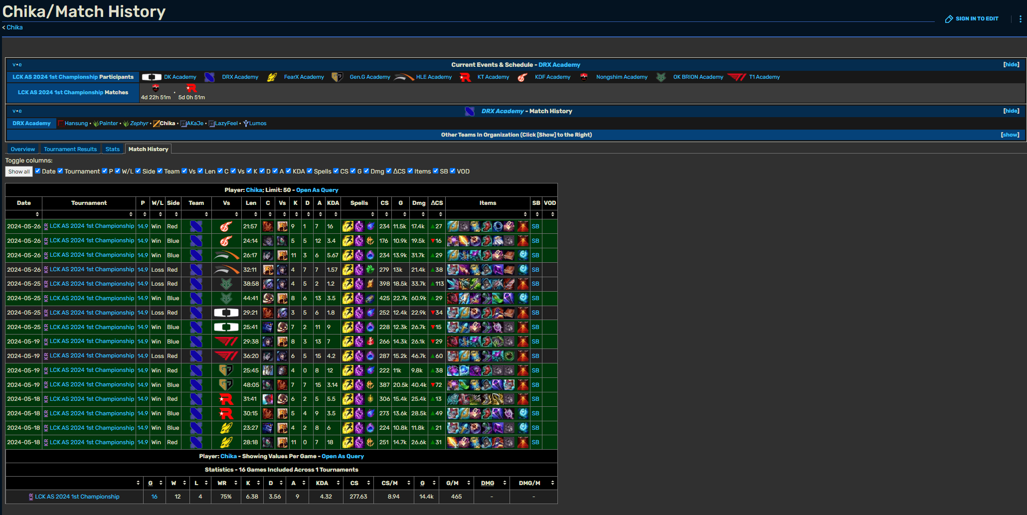Click the pencil icon next to Sign In To Edit
This screenshot has width=1027, height=515.
tap(949, 19)
